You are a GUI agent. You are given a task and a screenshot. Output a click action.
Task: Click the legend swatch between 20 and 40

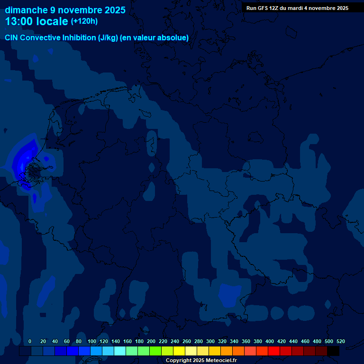49,351
